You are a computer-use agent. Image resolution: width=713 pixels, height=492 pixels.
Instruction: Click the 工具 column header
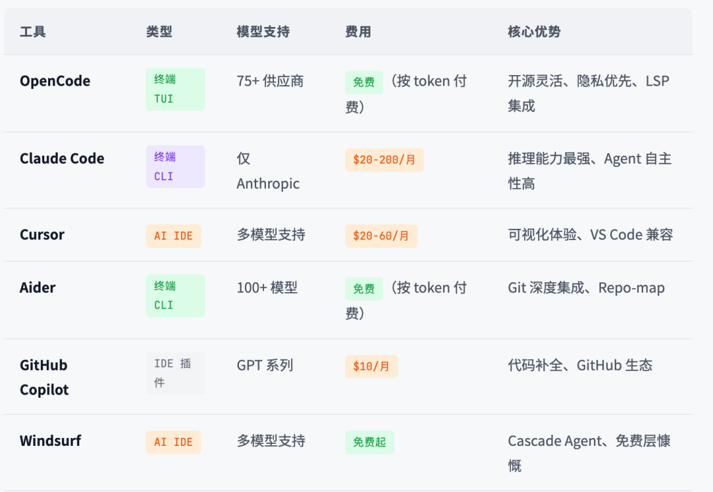33,32
